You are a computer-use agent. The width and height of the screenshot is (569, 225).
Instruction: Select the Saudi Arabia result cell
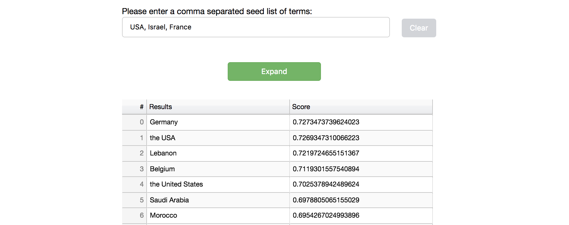169,200
